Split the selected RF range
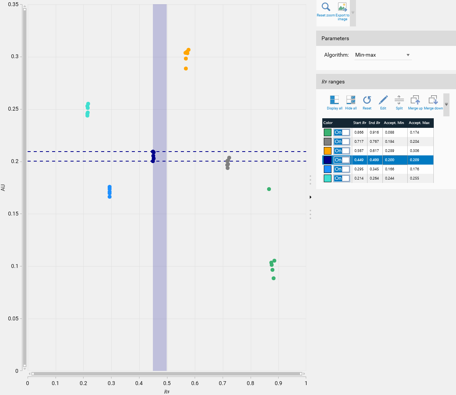The width and height of the screenshot is (456, 395). 399,100
